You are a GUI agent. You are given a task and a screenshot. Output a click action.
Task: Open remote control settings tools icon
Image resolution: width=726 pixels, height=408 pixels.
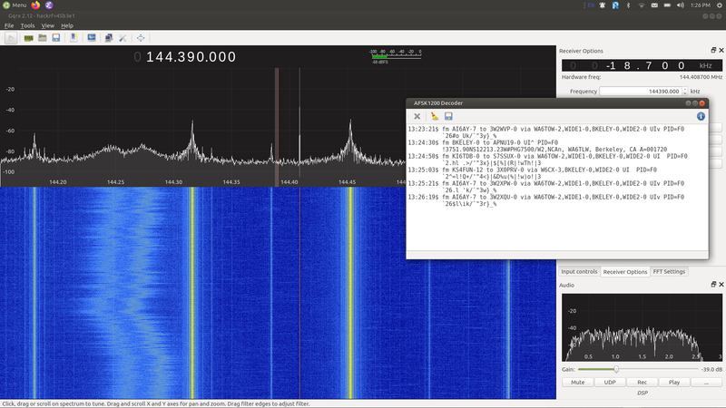123,38
